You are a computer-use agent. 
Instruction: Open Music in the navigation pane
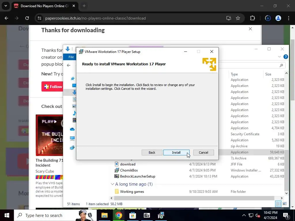coord(75,113)
